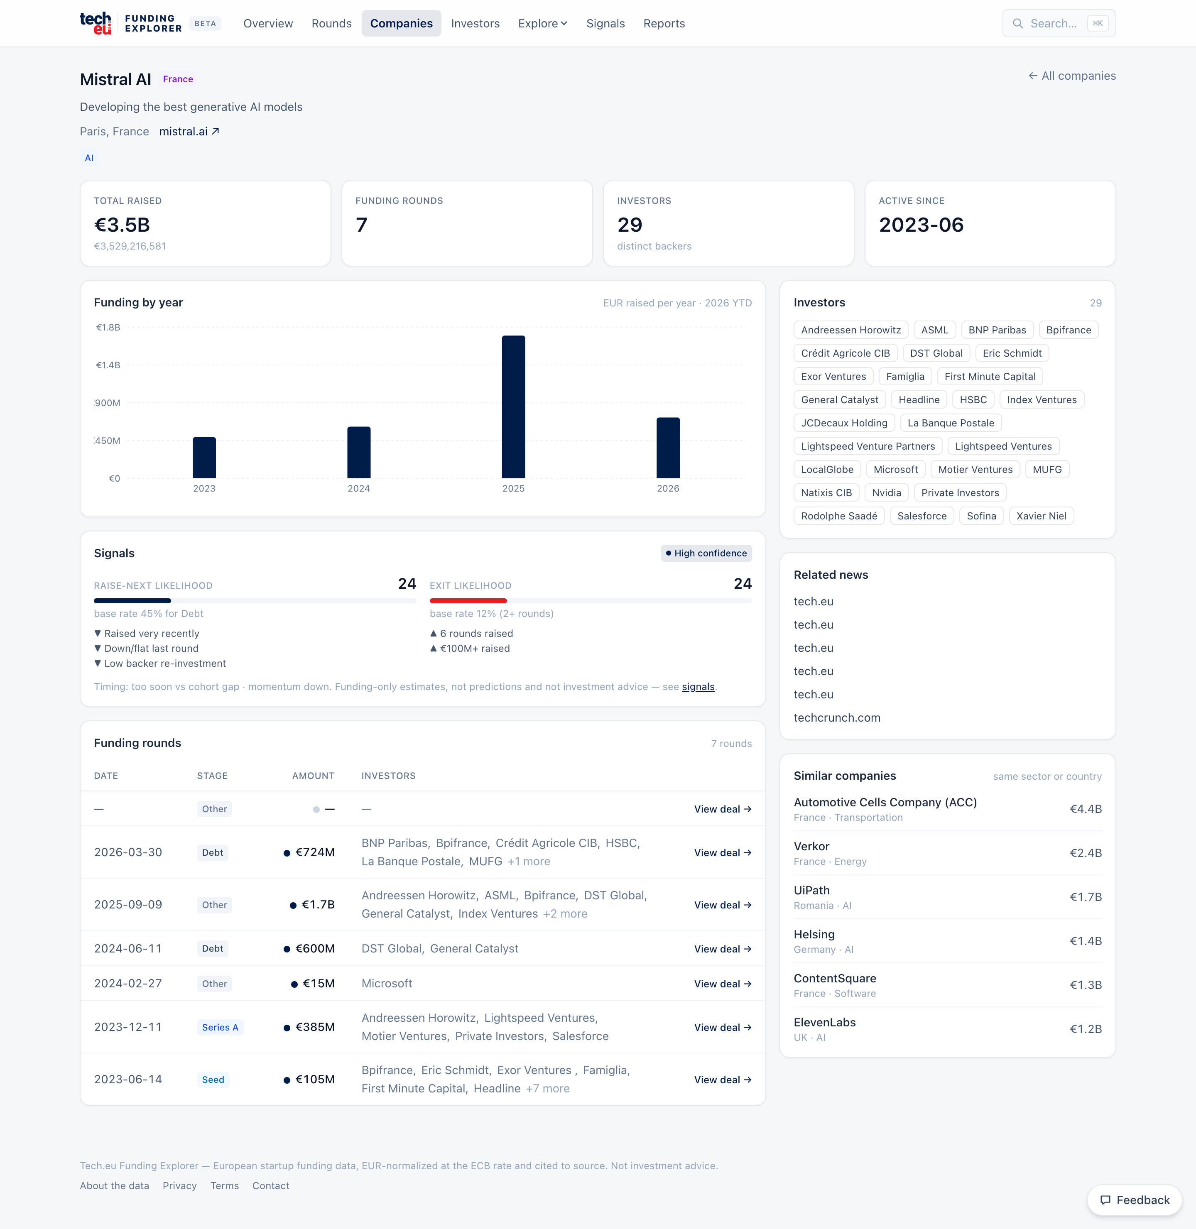Screen dimensions: 1196x1229
Task: Click the BETA badge beside the logo
Action: pyautogui.click(x=205, y=23)
